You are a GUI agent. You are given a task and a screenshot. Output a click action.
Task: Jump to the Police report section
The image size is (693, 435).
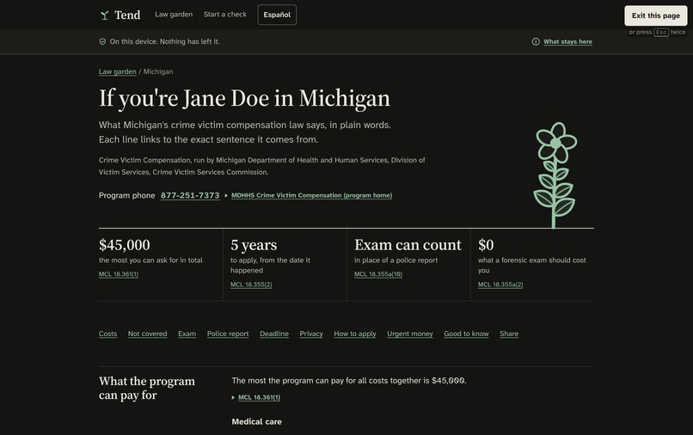click(228, 334)
